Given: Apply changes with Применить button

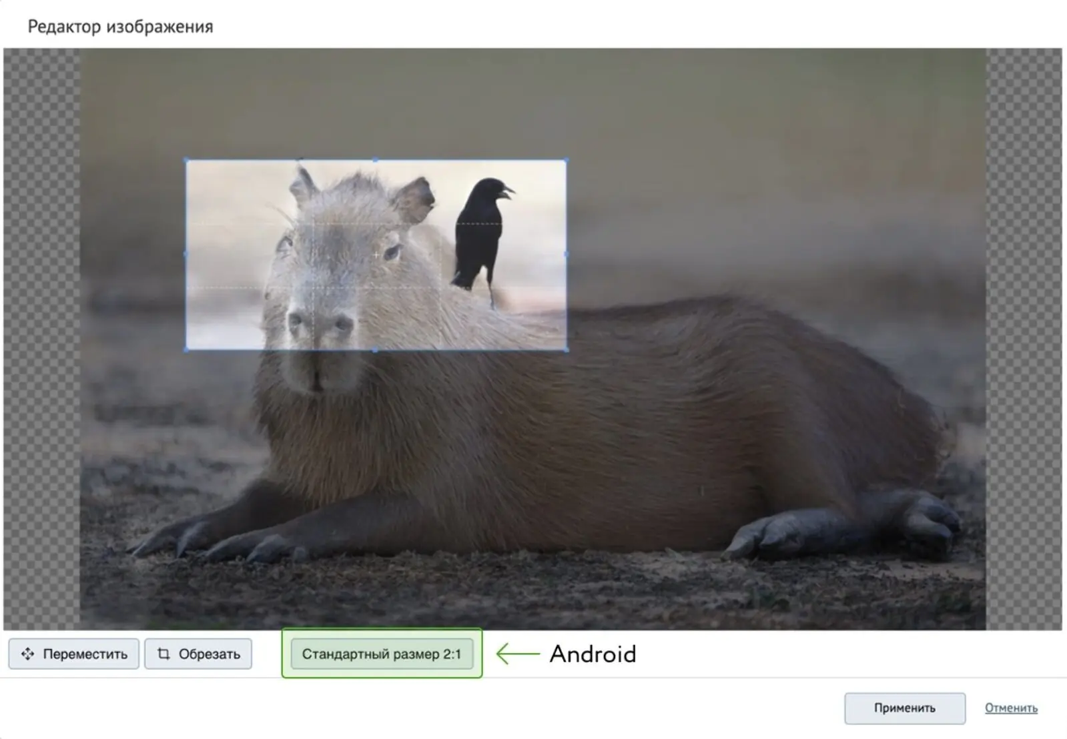Looking at the screenshot, I should click(905, 708).
